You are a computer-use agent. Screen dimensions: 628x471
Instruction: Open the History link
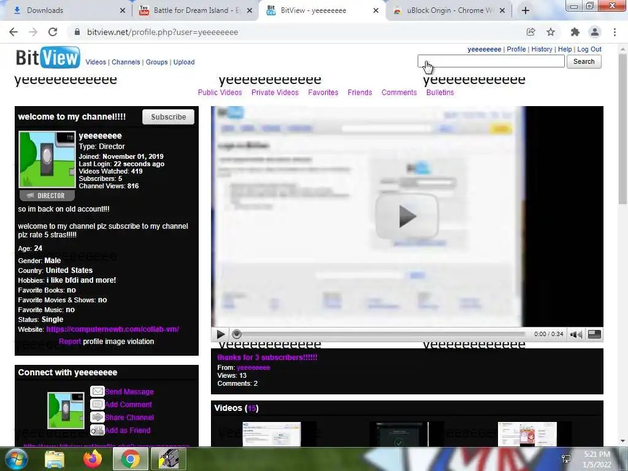542,49
